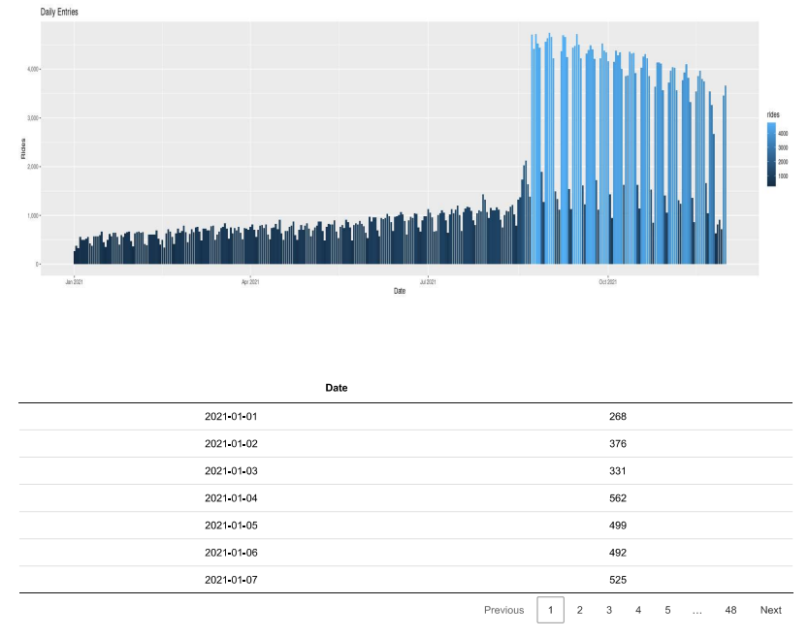The height and width of the screenshot is (637, 809).
Task: Click the rides value 268
Action: [618, 416]
